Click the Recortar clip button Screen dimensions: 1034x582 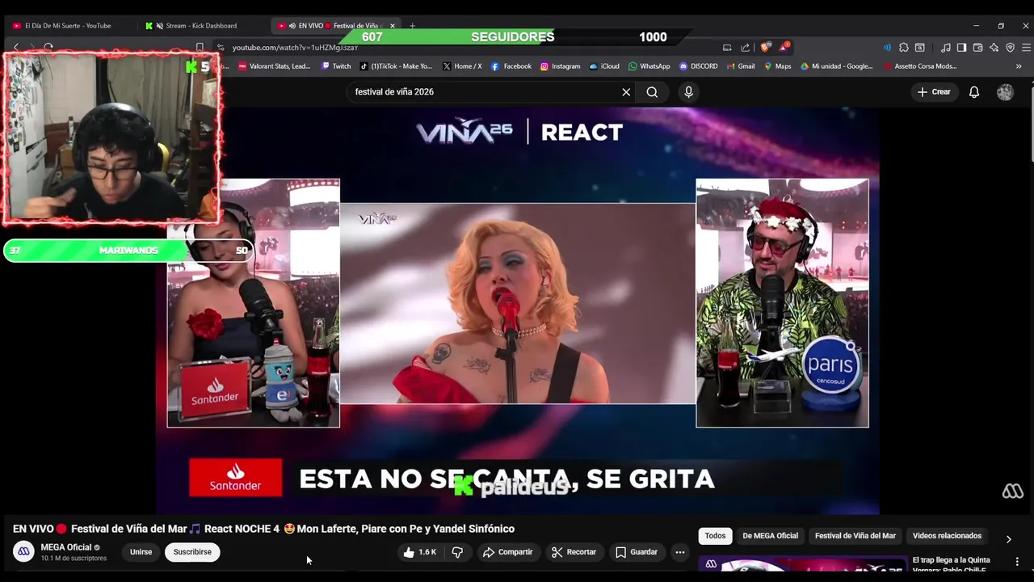574,552
